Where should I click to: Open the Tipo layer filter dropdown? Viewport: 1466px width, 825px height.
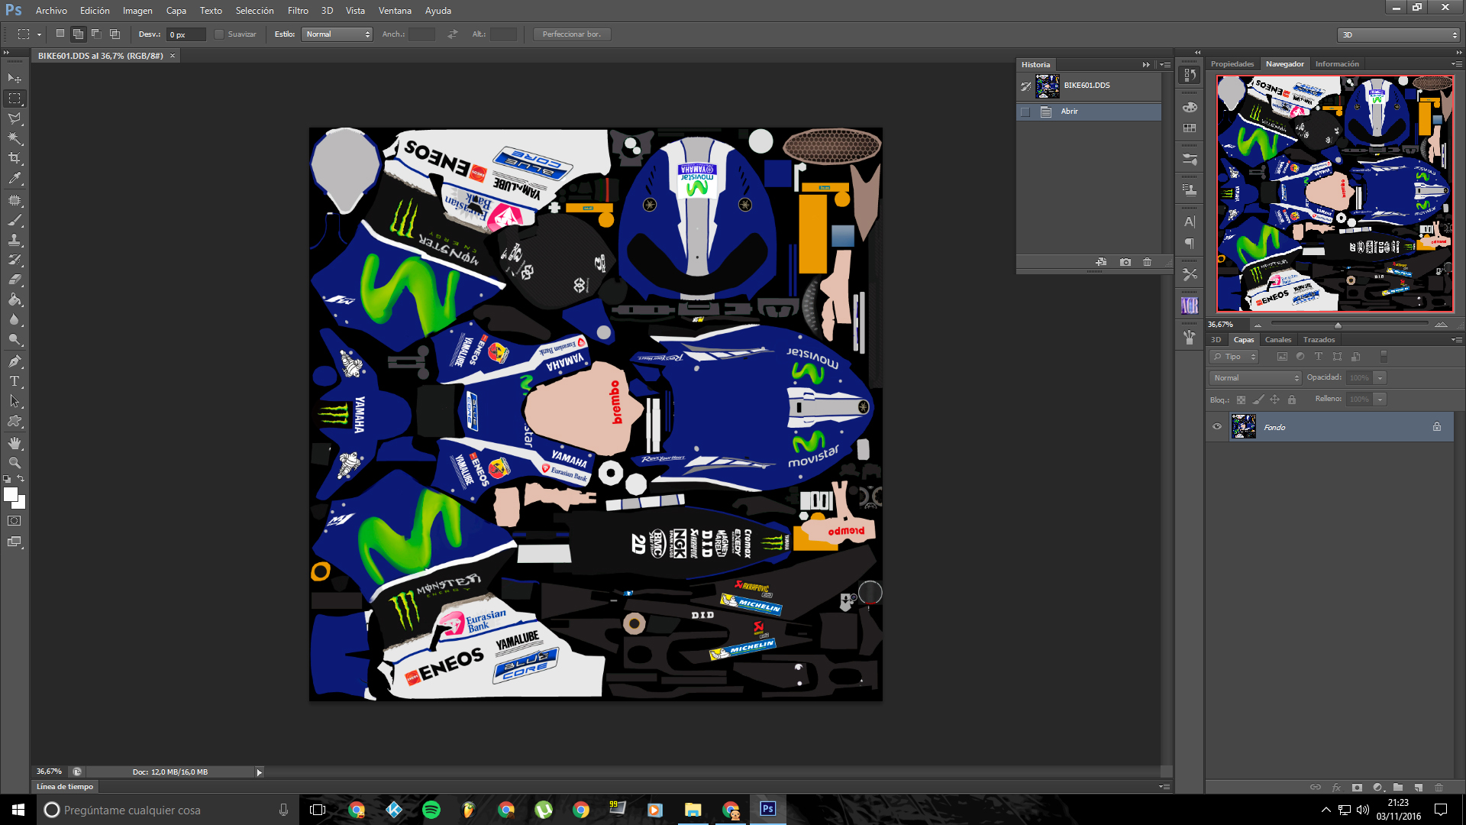coord(1234,357)
